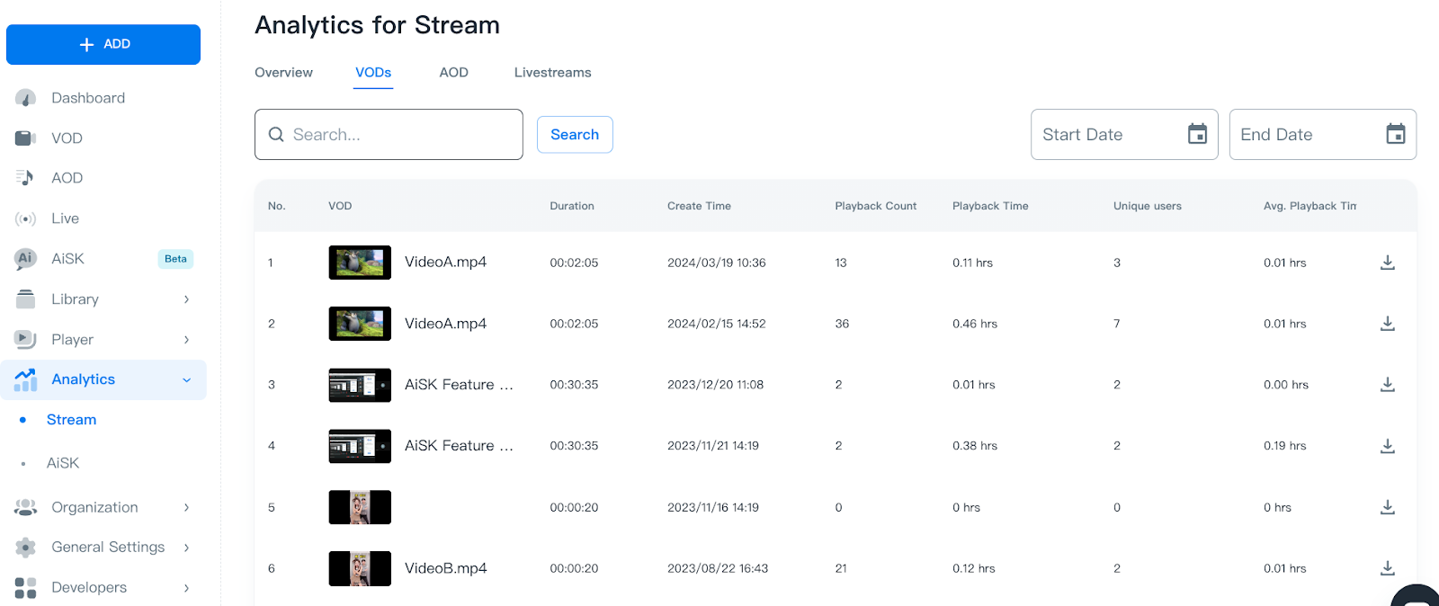Click the Search button
The image size is (1439, 606).
point(575,135)
